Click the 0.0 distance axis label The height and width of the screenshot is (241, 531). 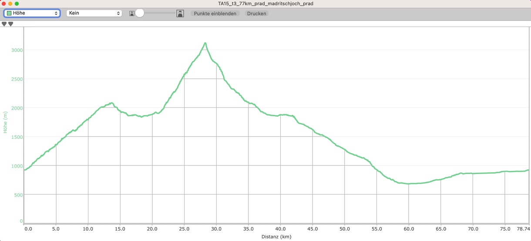point(28,228)
